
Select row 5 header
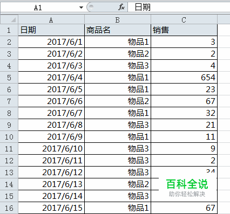[9, 78]
